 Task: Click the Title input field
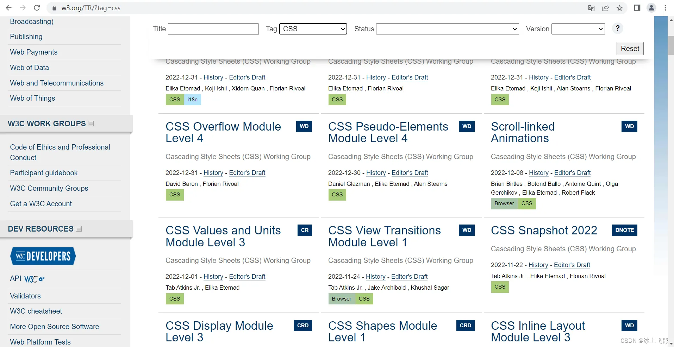(x=213, y=29)
